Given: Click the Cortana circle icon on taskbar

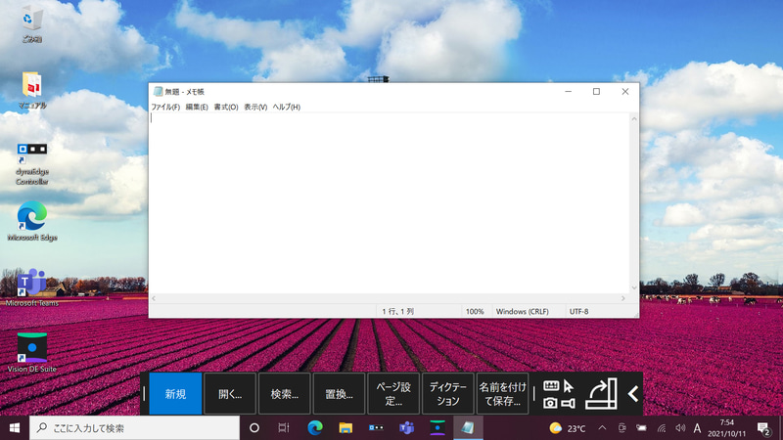Looking at the screenshot, I should point(254,428).
